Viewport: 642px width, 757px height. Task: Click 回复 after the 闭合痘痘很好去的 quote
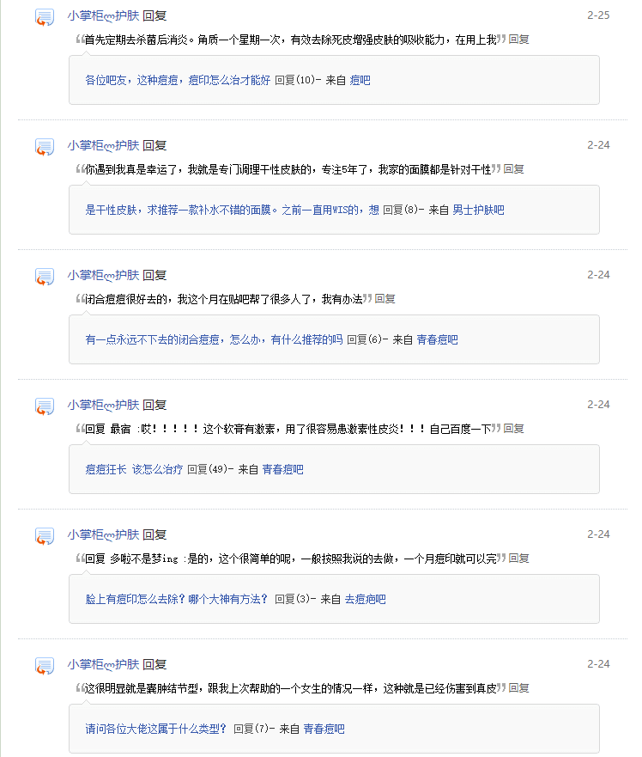(385, 299)
